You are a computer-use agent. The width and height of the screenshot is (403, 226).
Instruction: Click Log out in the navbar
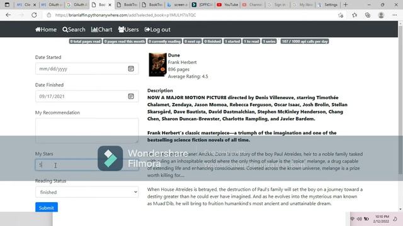pos(157,30)
